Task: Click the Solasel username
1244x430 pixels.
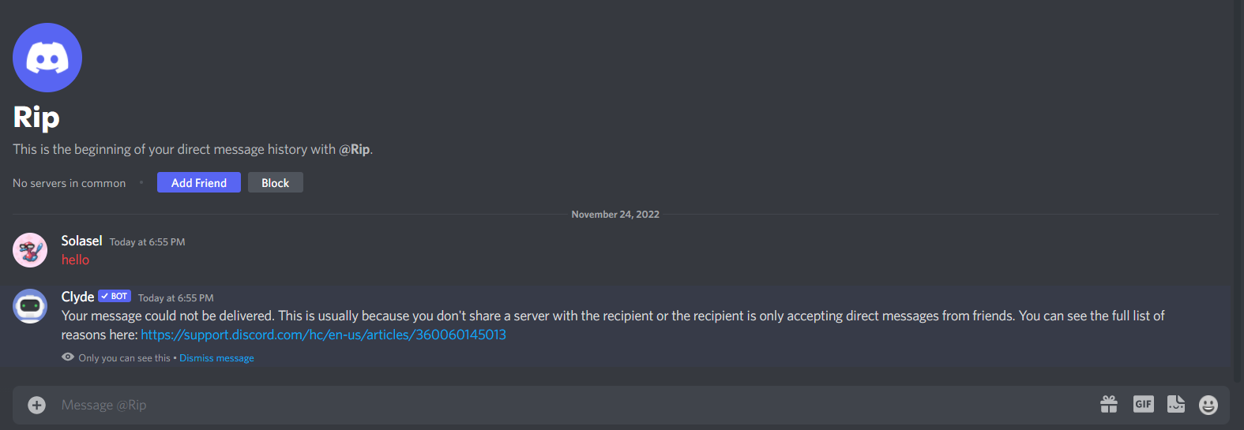Action: [x=82, y=241]
